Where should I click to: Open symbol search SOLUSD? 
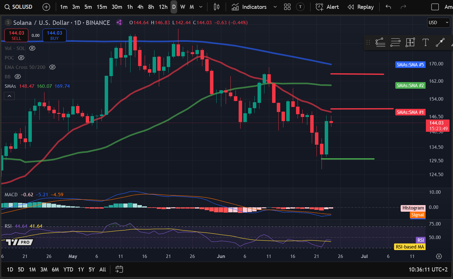(18, 7)
